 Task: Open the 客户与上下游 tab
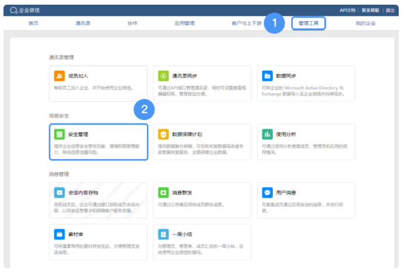[246, 23]
